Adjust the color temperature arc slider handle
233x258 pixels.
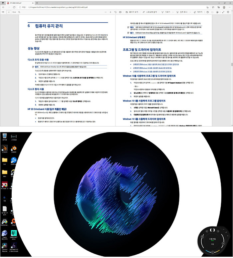212,252
